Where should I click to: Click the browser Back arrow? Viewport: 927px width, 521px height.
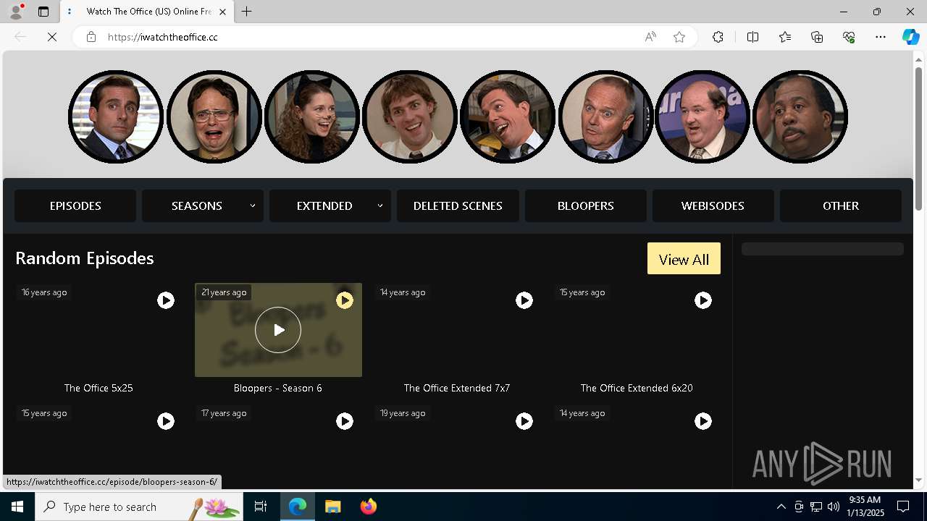coord(20,37)
